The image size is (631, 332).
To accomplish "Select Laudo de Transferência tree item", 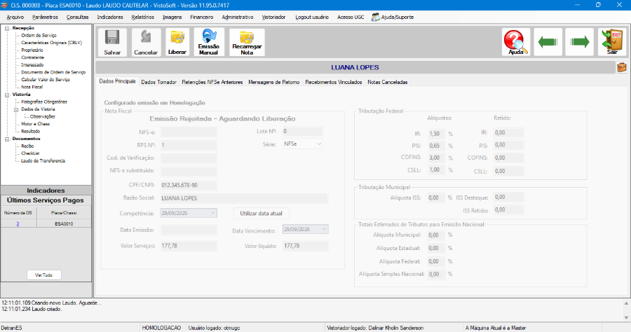I will click(x=43, y=161).
